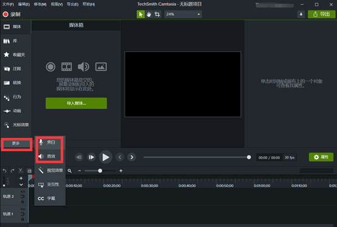Image resolution: width=337 pixels, height=227 pixels.
Task: Zoom out the timeline with minus icon
Action: [80, 171]
